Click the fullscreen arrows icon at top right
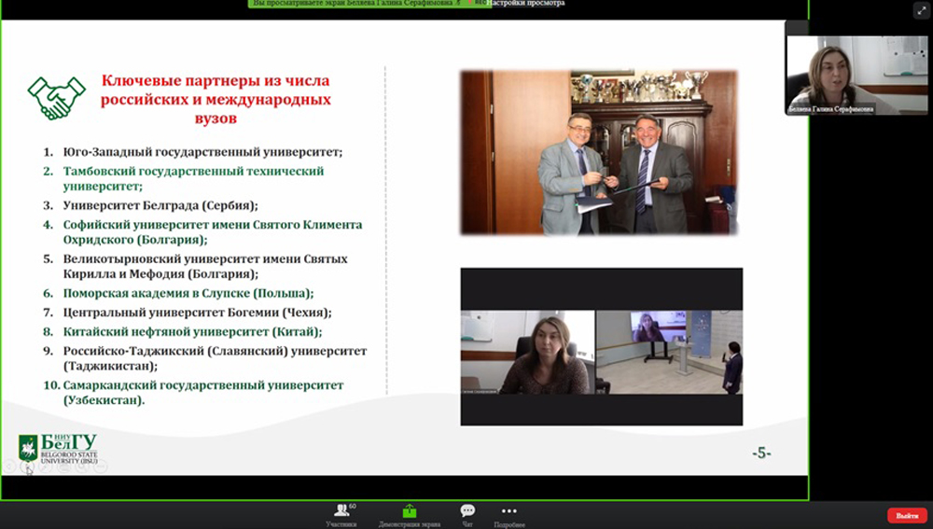 (918, 9)
